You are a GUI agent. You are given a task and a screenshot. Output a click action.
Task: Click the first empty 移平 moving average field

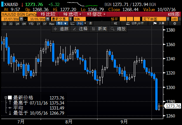pos(123,19)
